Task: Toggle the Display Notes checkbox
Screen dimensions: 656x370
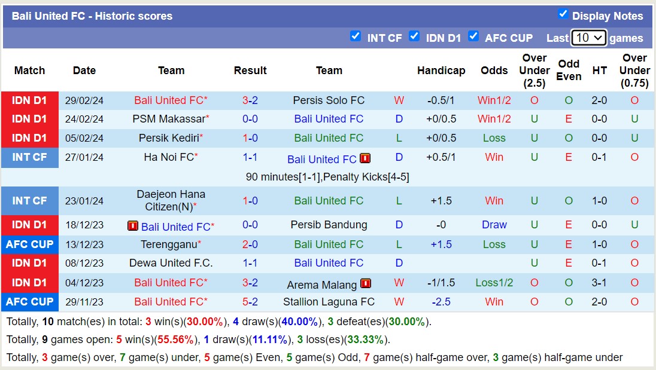Action: [563, 14]
